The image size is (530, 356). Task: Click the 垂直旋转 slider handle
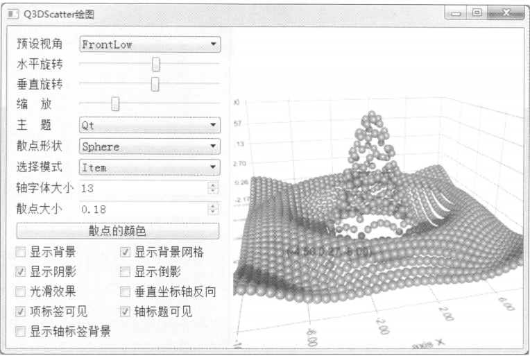155,85
